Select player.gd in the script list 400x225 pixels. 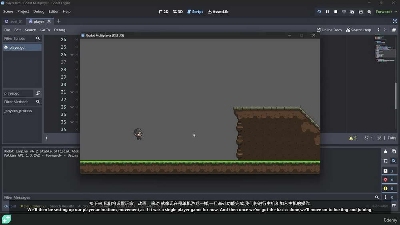point(22,48)
